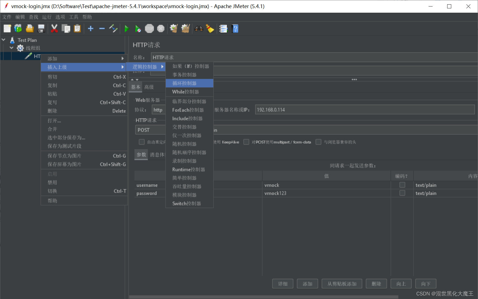Click 剪切 in context menu
Image resolution: width=478 pixels, height=299 pixels.
pyautogui.click(x=84, y=77)
